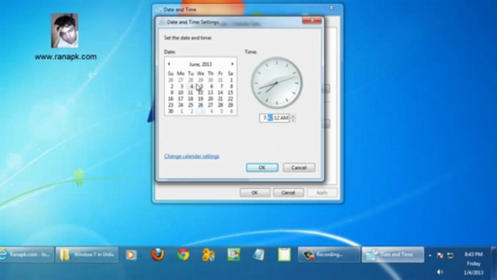Select the hour value 7 in time field

(265, 118)
